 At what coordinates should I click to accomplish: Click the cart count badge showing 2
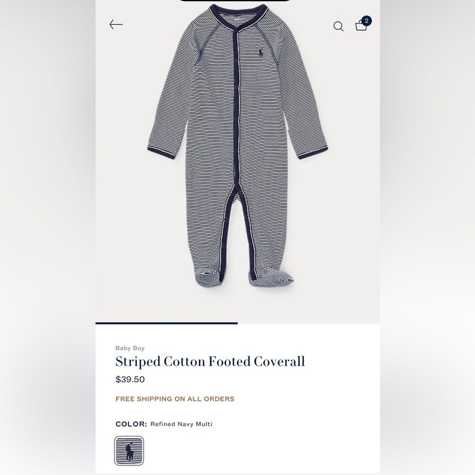pyautogui.click(x=366, y=21)
